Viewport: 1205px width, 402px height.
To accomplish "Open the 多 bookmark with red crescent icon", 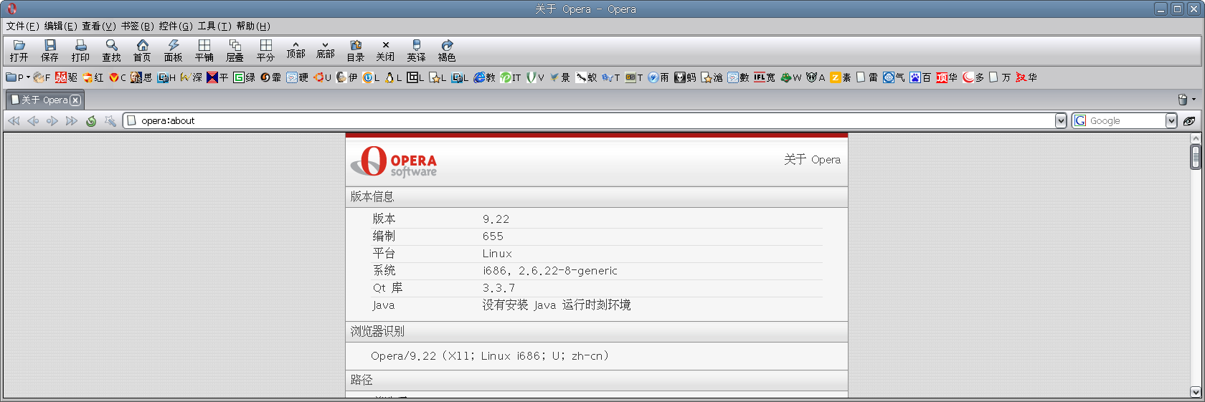I will tap(973, 77).
